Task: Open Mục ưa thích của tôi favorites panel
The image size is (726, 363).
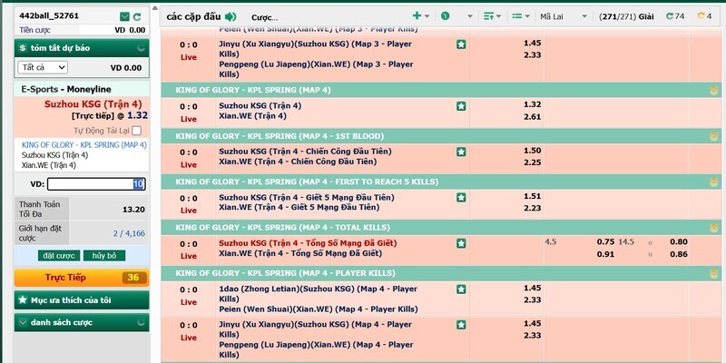Action: coord(82,300)
